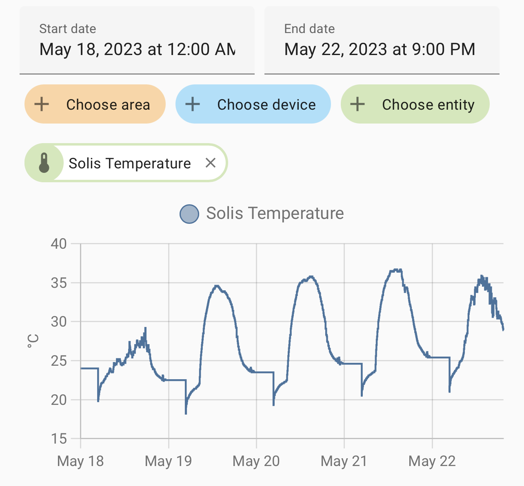The image size is (524, 486).
Task: Click the °C axis unit label
Action: (x=33, y=341)
